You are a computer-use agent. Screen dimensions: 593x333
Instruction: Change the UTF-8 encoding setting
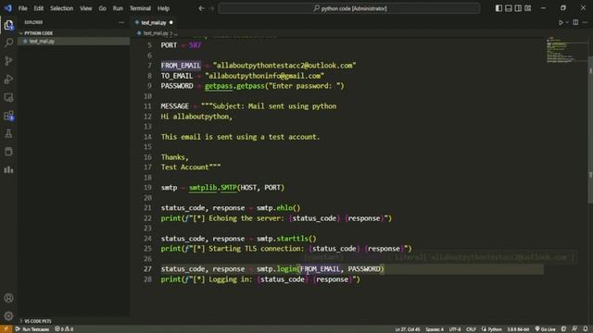click(x=455, y=329)
